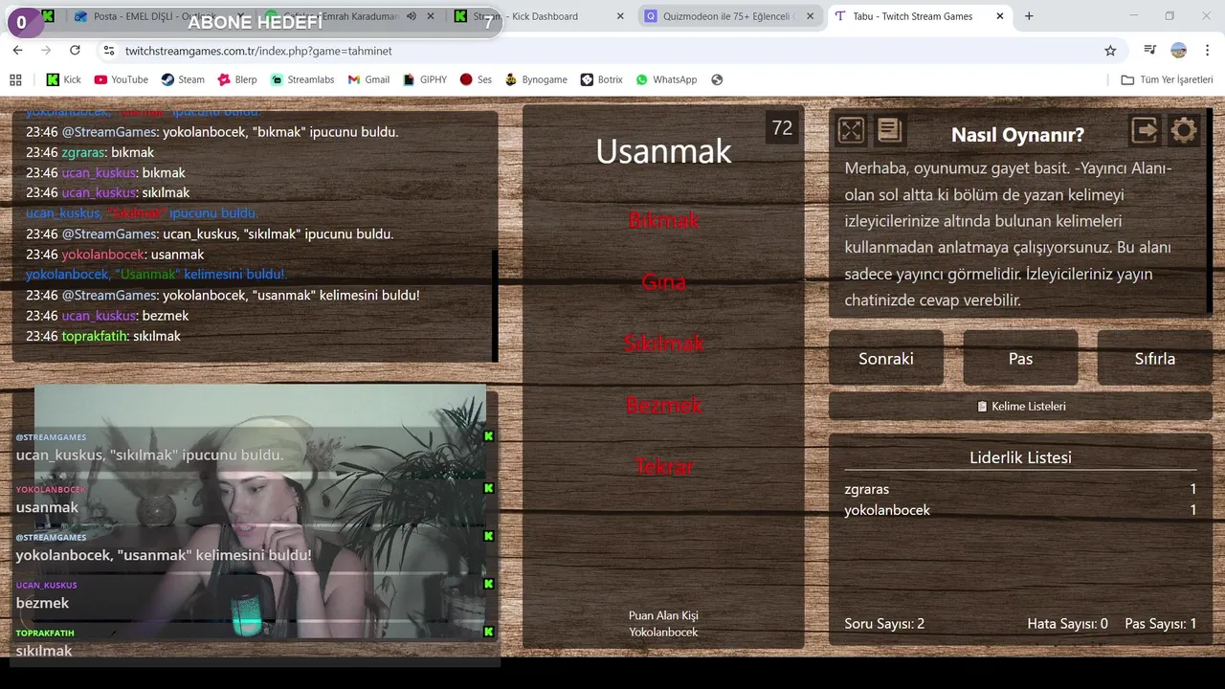
Task: Bookmark this page with the star icon
Action: [1110, 51]
